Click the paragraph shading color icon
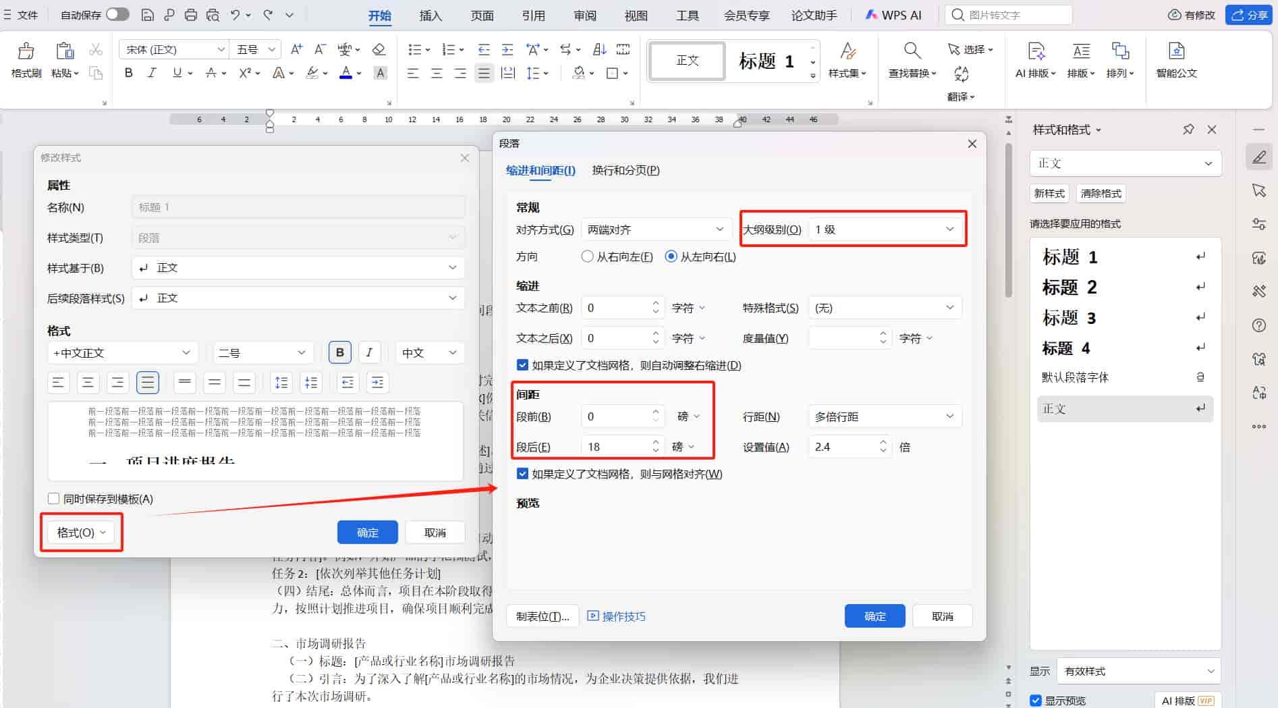 click(578, 73)
